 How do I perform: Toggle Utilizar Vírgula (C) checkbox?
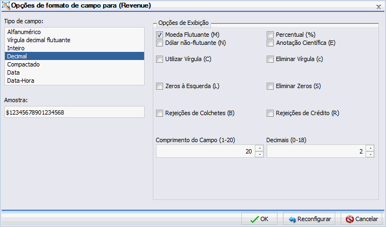(x=160, y=59)
